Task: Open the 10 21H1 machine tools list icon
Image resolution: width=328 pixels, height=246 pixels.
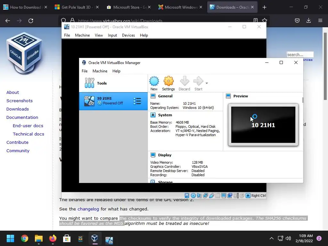Action: (x=137, y=101)
